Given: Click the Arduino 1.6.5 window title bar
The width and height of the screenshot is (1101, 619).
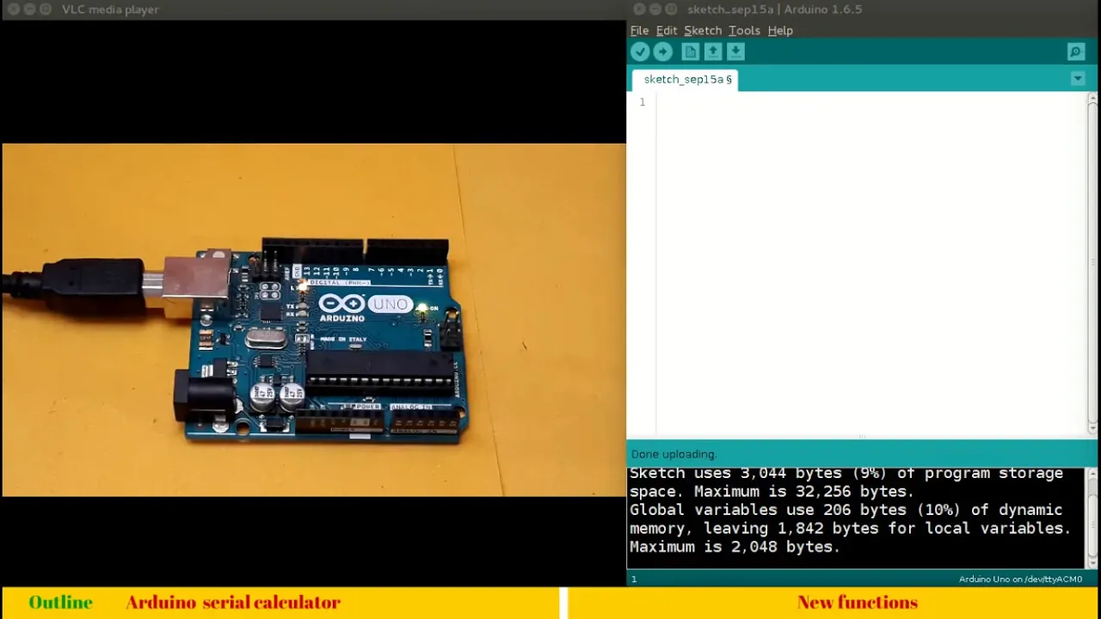Looking at the screenshot, I should pyautogui.click(x=864, y=9).
